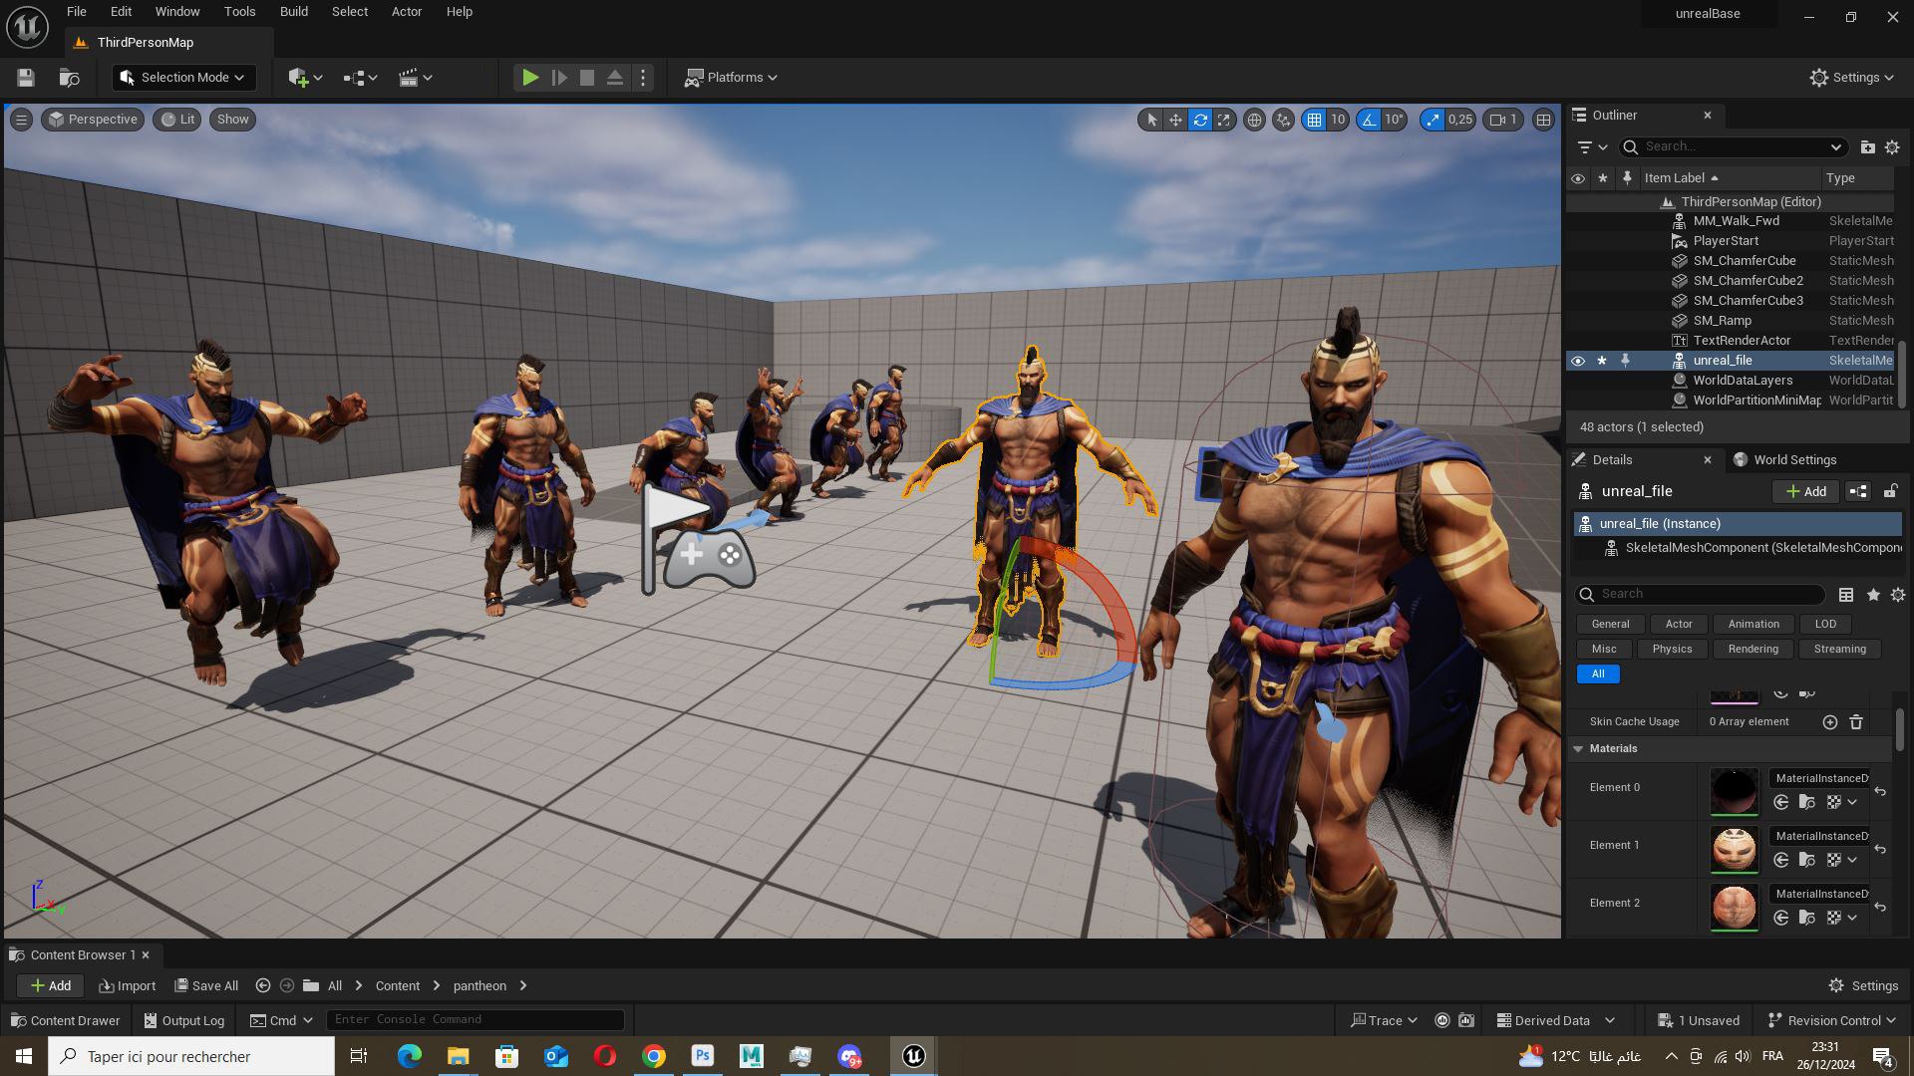
Task: Click the Skip frame play button
Action: click(559, 78)
